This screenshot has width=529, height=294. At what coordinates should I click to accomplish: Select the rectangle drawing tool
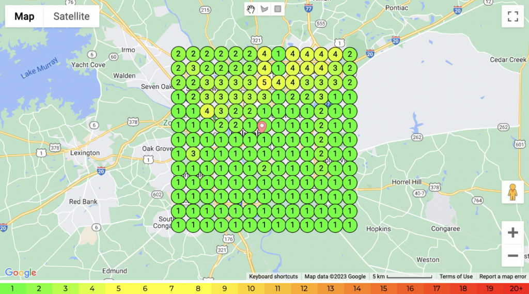pos(278,9)
